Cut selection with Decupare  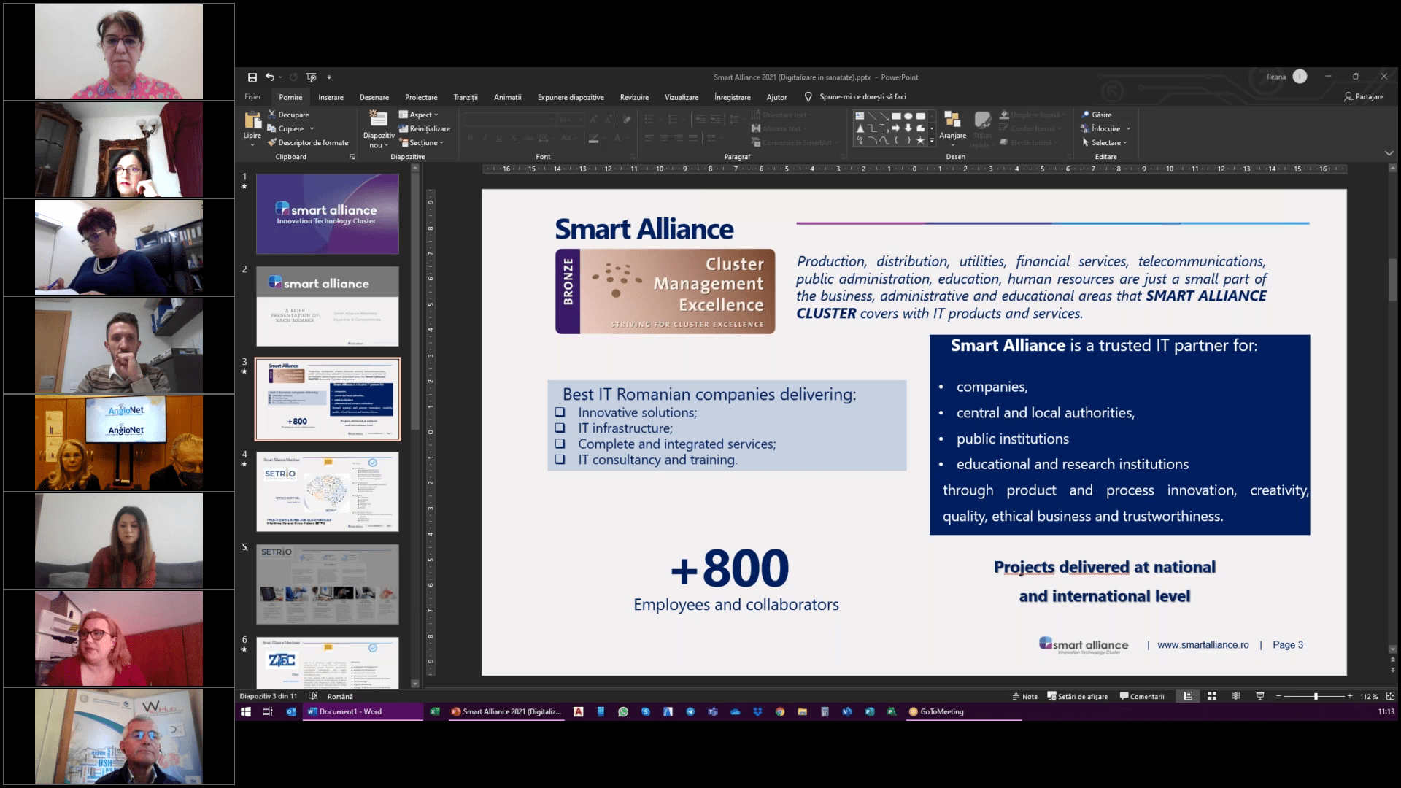[288, 115]
